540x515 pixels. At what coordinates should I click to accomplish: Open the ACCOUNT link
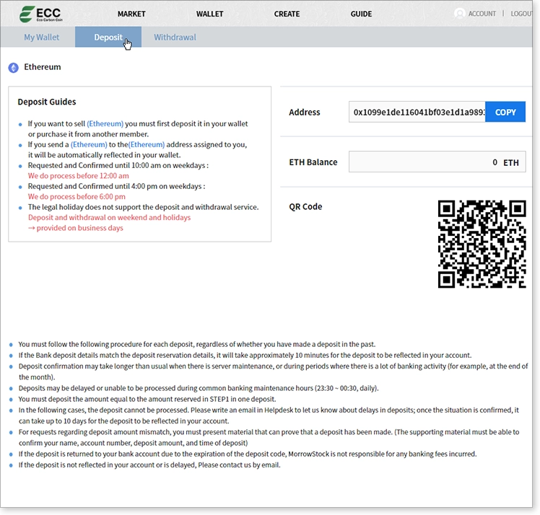(482, 14)
